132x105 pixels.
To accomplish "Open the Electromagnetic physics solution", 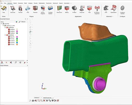I will click(43, 10).
